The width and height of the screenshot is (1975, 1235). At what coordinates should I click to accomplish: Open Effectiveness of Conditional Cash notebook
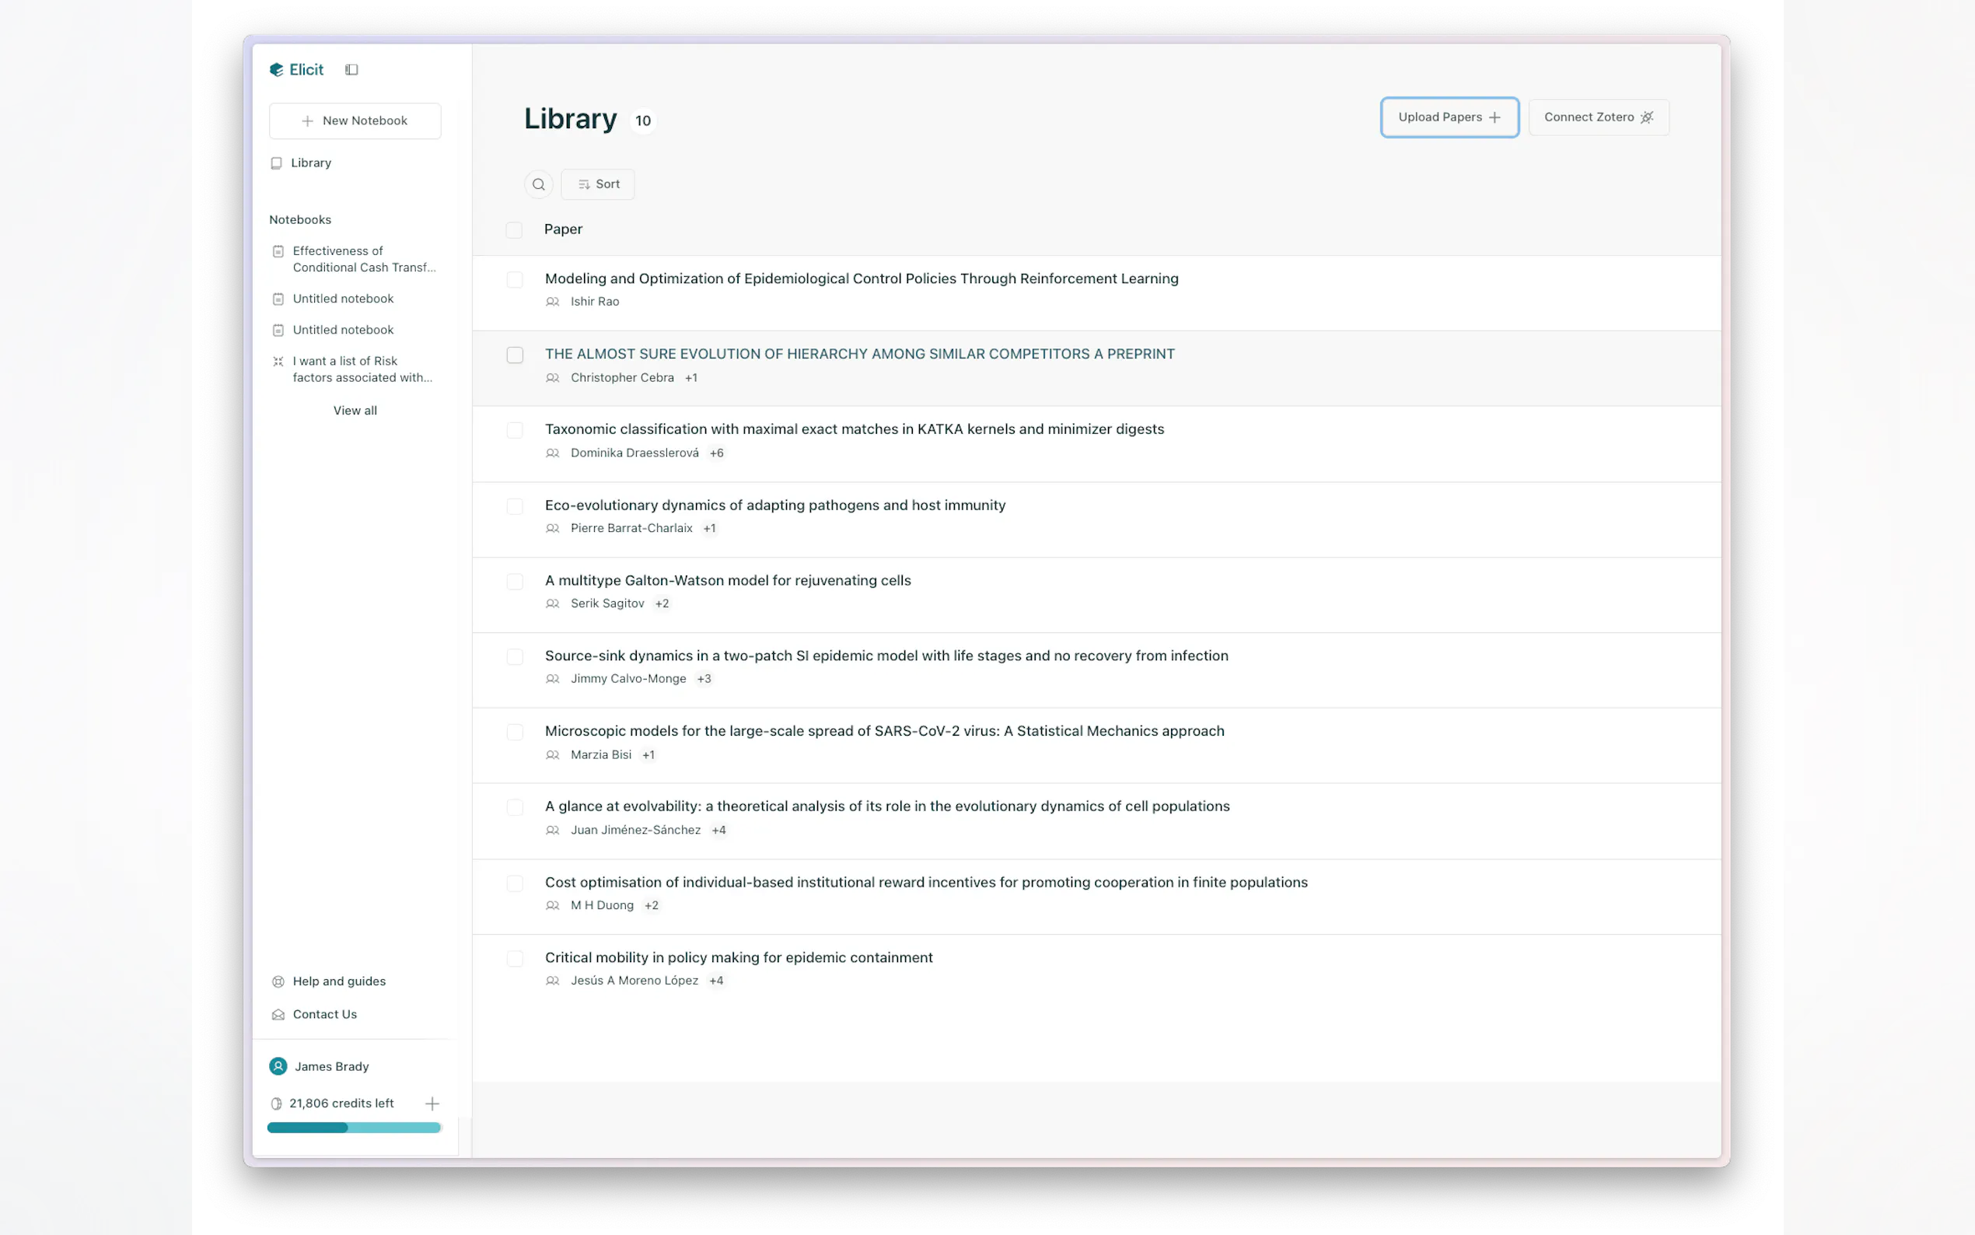coord(362,259)
